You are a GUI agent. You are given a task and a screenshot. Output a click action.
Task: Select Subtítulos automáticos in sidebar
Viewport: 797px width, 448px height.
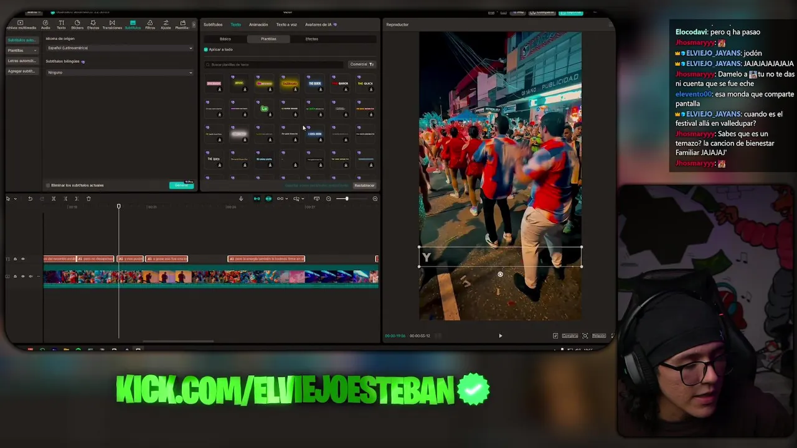pyautogui.click(x=22, y=40)
